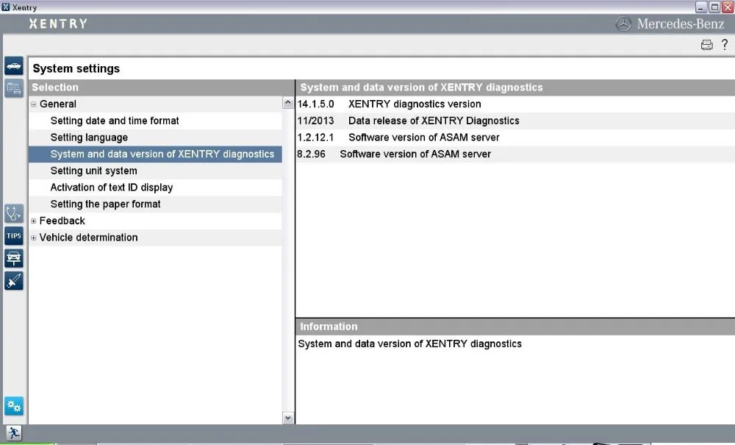Click the car on lift sidebar icon
The width and height of the screenshot is (735, 445).
[13, 258]
